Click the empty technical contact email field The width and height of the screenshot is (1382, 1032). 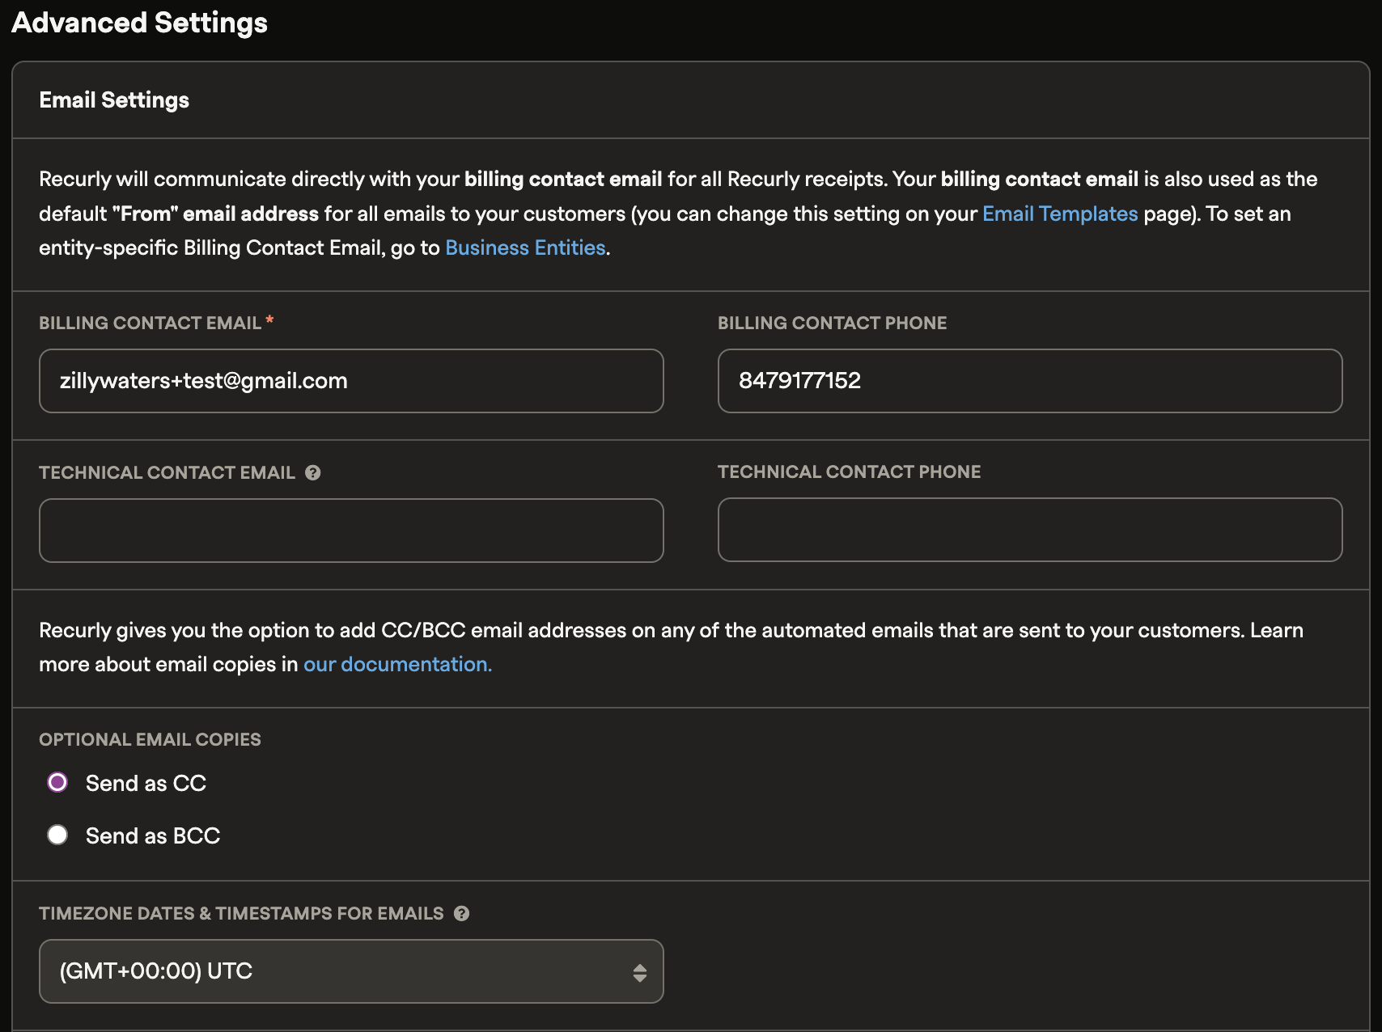click(x=351, y=531)
